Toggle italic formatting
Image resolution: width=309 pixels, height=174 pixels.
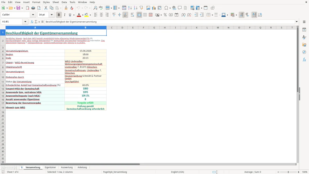point(65,15)
